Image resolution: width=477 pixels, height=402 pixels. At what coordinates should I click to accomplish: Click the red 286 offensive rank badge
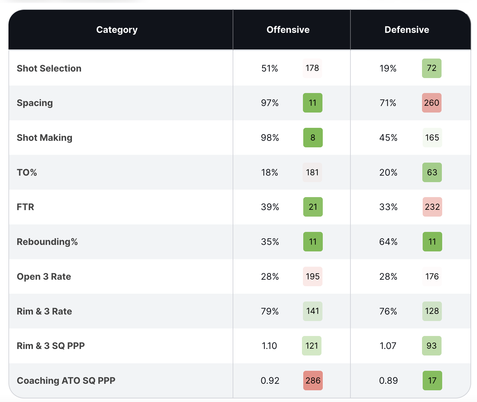click(x=313, y=381)
